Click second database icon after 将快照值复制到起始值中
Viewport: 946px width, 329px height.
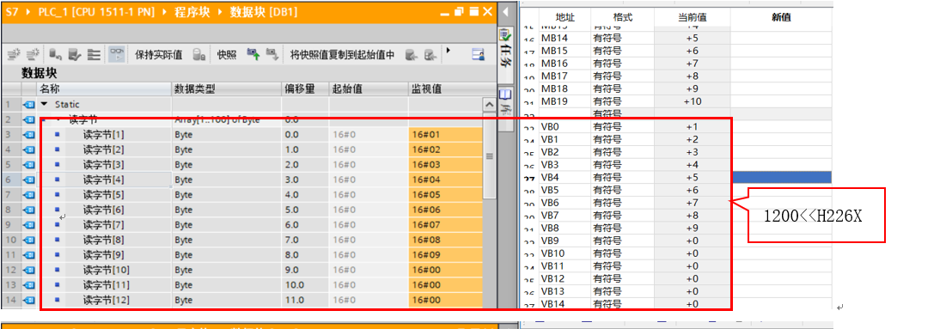coord(430,55)
